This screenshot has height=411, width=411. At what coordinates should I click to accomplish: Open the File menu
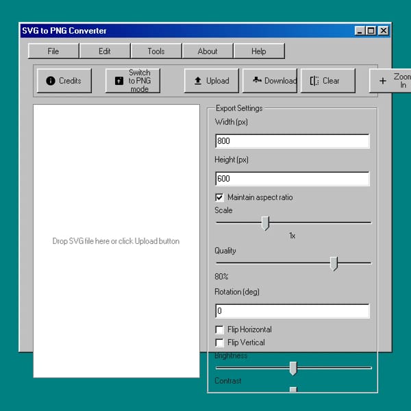(x=53, y=51)
